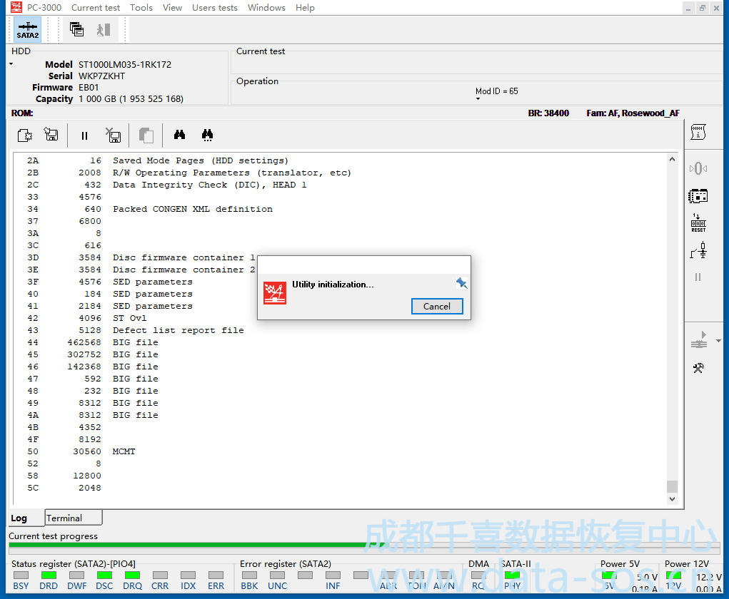Image resolution: width=729 pixels, height=599 pixels.
Task: Open the dropdown arrow below Mod ID
Action: [x=478, y=99]
